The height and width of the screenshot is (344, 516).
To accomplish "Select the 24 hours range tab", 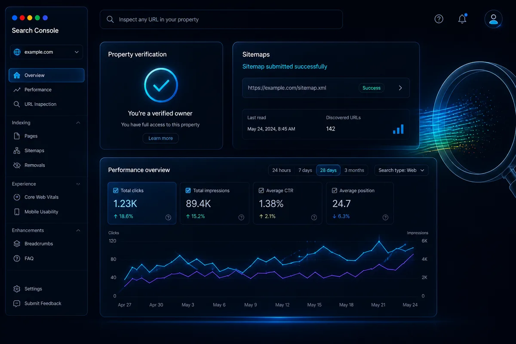I will (282, 170).
